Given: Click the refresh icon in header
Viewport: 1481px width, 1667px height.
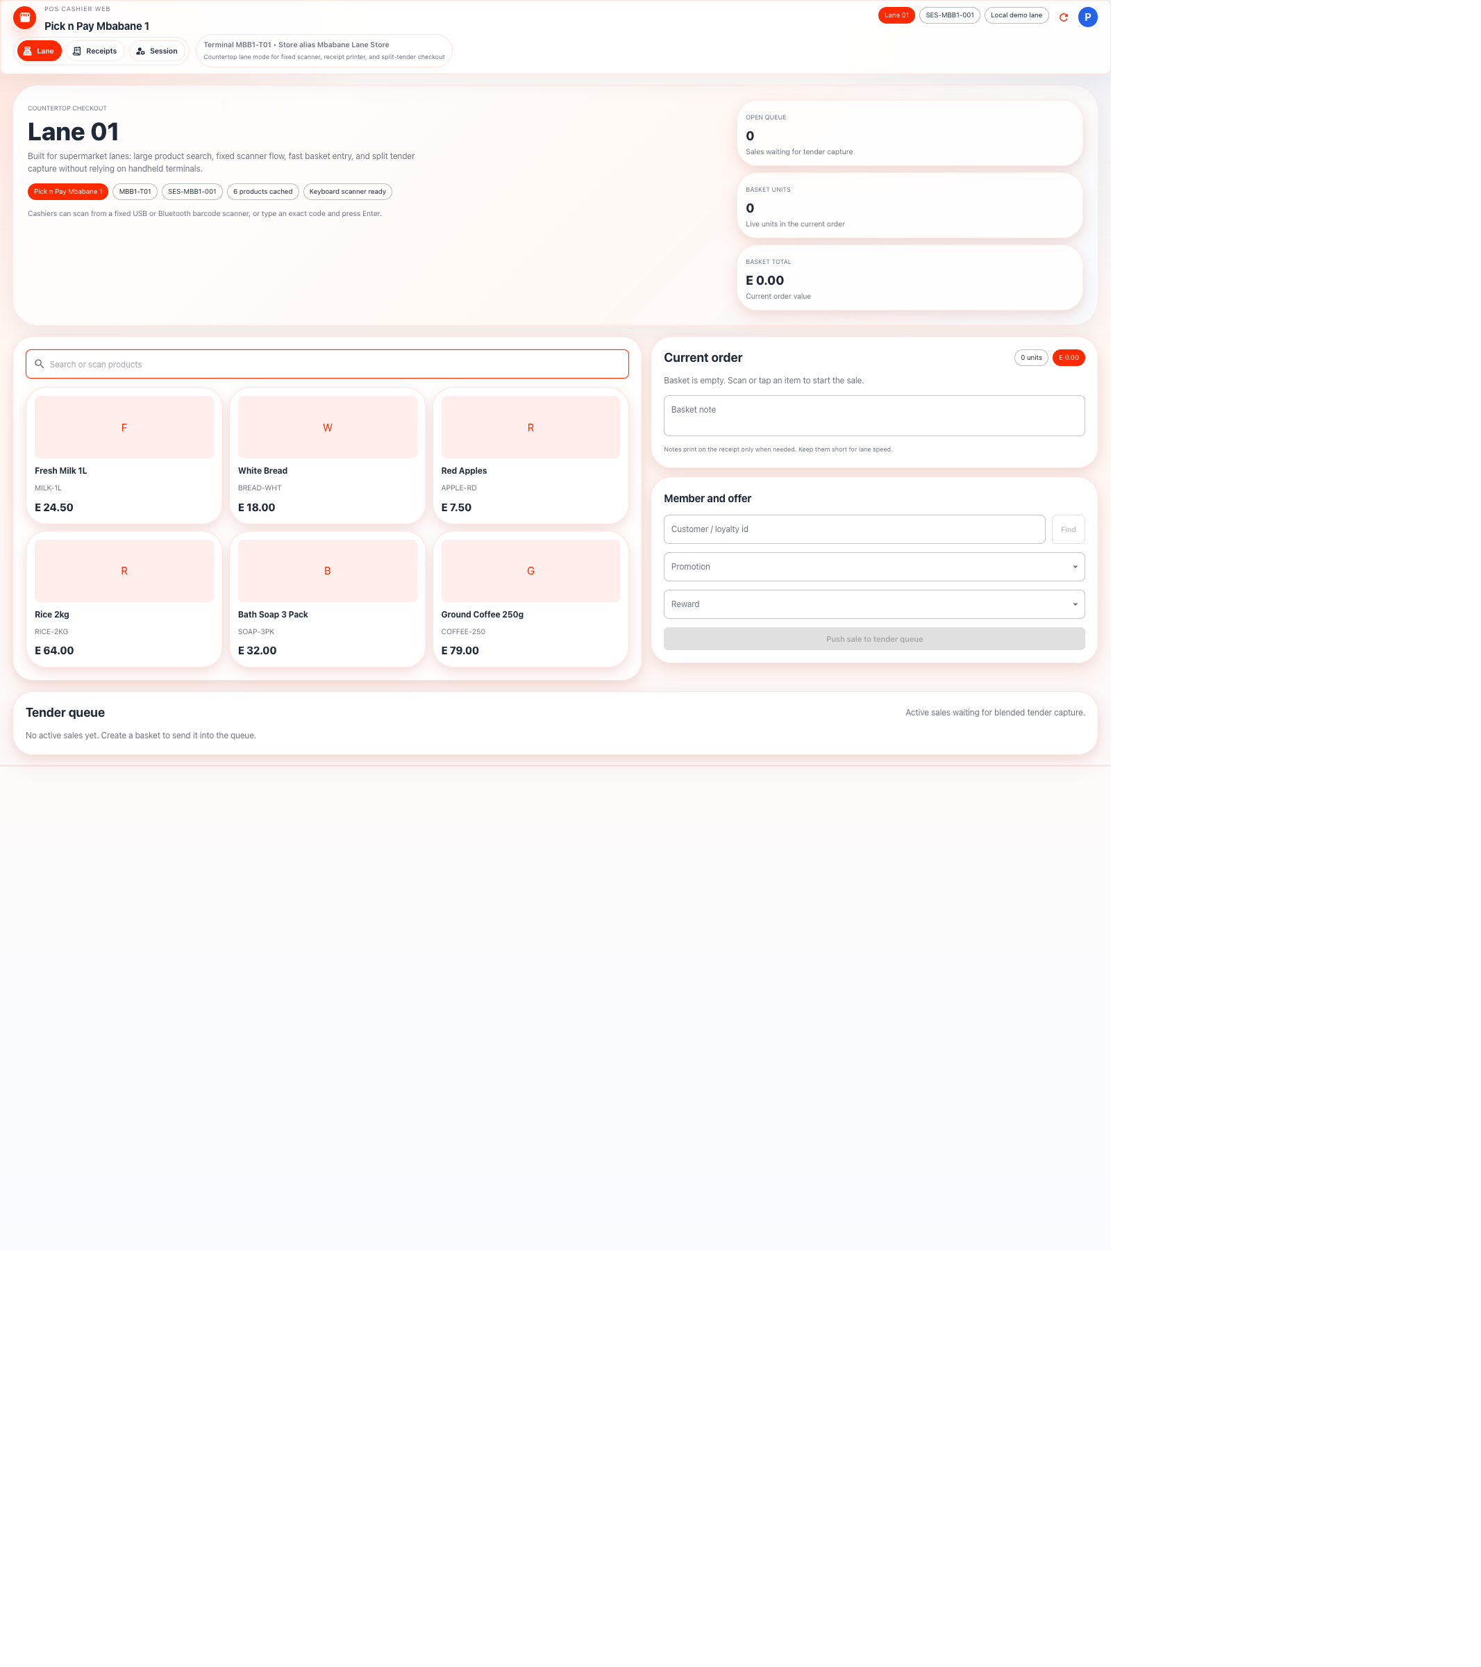Looking at the screenshot, I should tap(1063, 17).
